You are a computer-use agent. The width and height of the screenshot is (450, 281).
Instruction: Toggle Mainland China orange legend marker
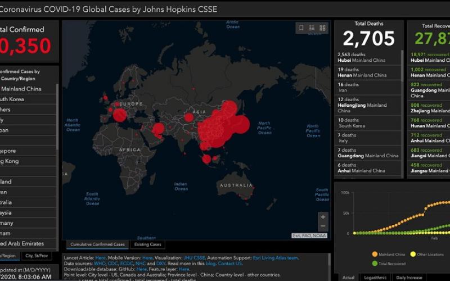click(375, 254)
